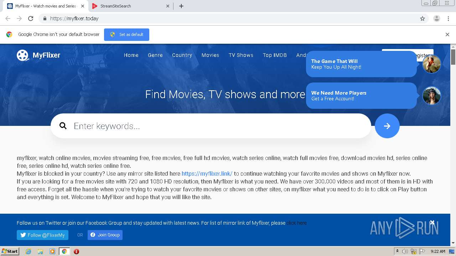Launch Internet Explorer from taskbar
Viewport: 456px width, 256px height.
pos(28,251)
